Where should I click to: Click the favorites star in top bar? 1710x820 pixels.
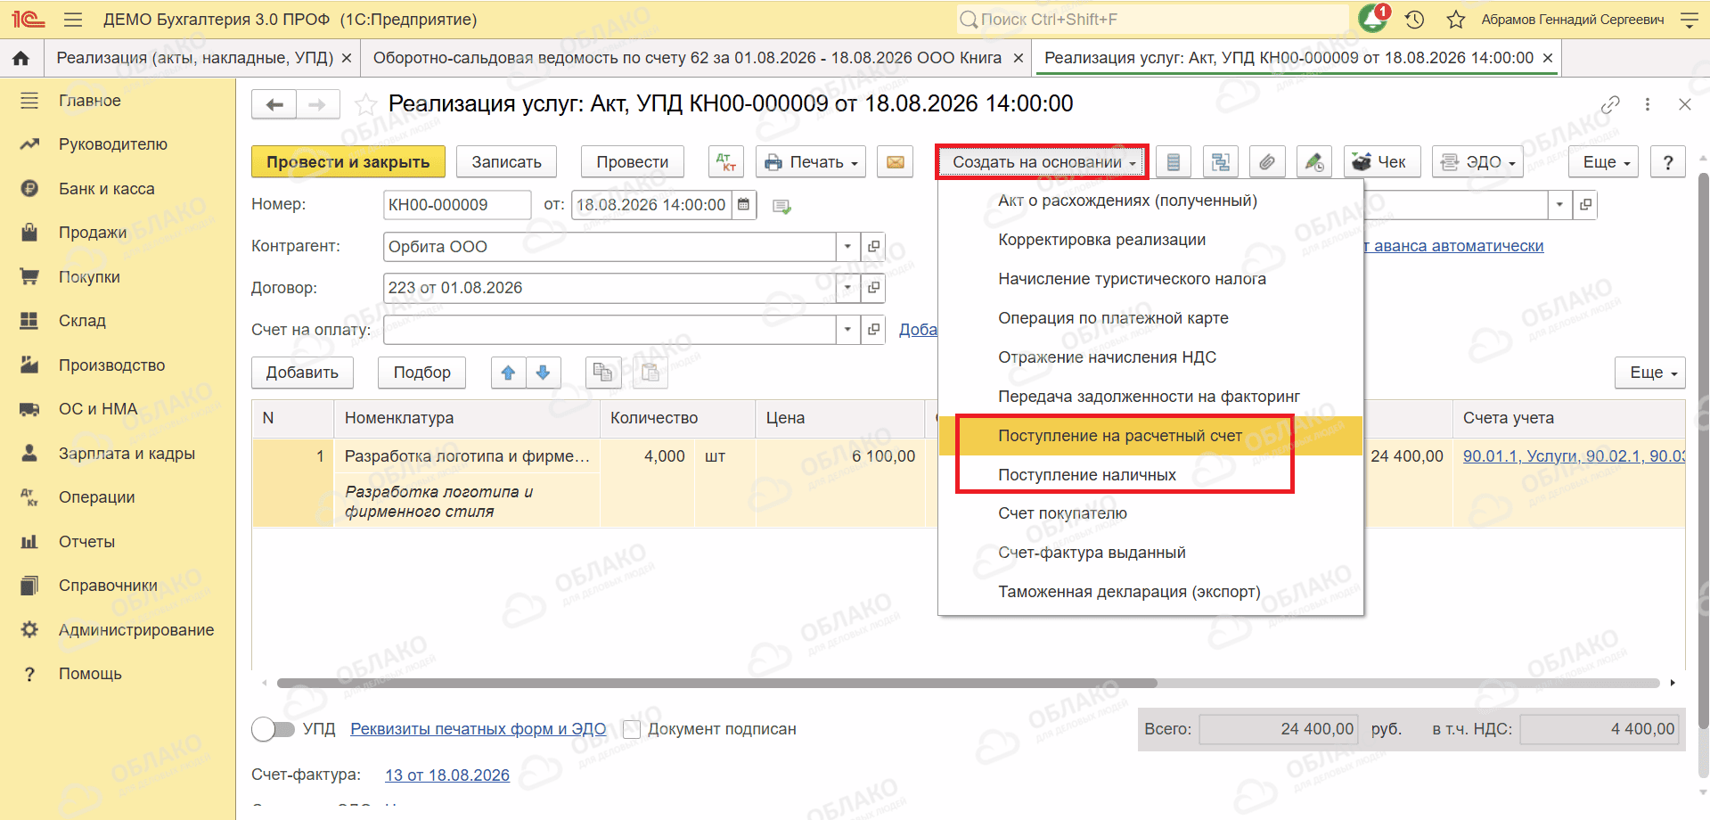(1456, 20)
